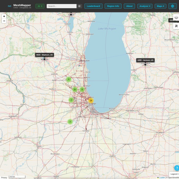Zoom out on the map

[x=4, y=21]
